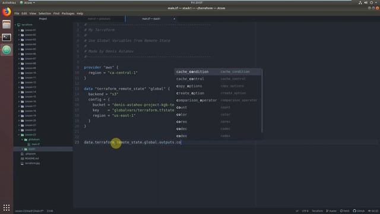
Task: Open the network icon in system tray
Action: click(360, 2)
